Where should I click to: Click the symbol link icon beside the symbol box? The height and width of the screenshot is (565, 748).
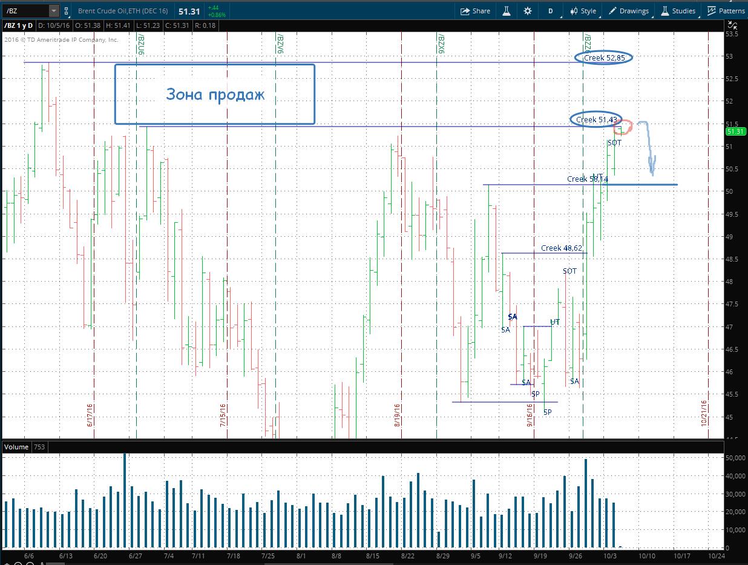coord(65,11)
